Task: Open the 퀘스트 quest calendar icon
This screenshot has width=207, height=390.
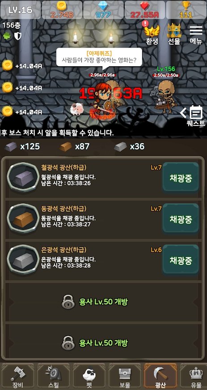Action: tap(196, 115)
